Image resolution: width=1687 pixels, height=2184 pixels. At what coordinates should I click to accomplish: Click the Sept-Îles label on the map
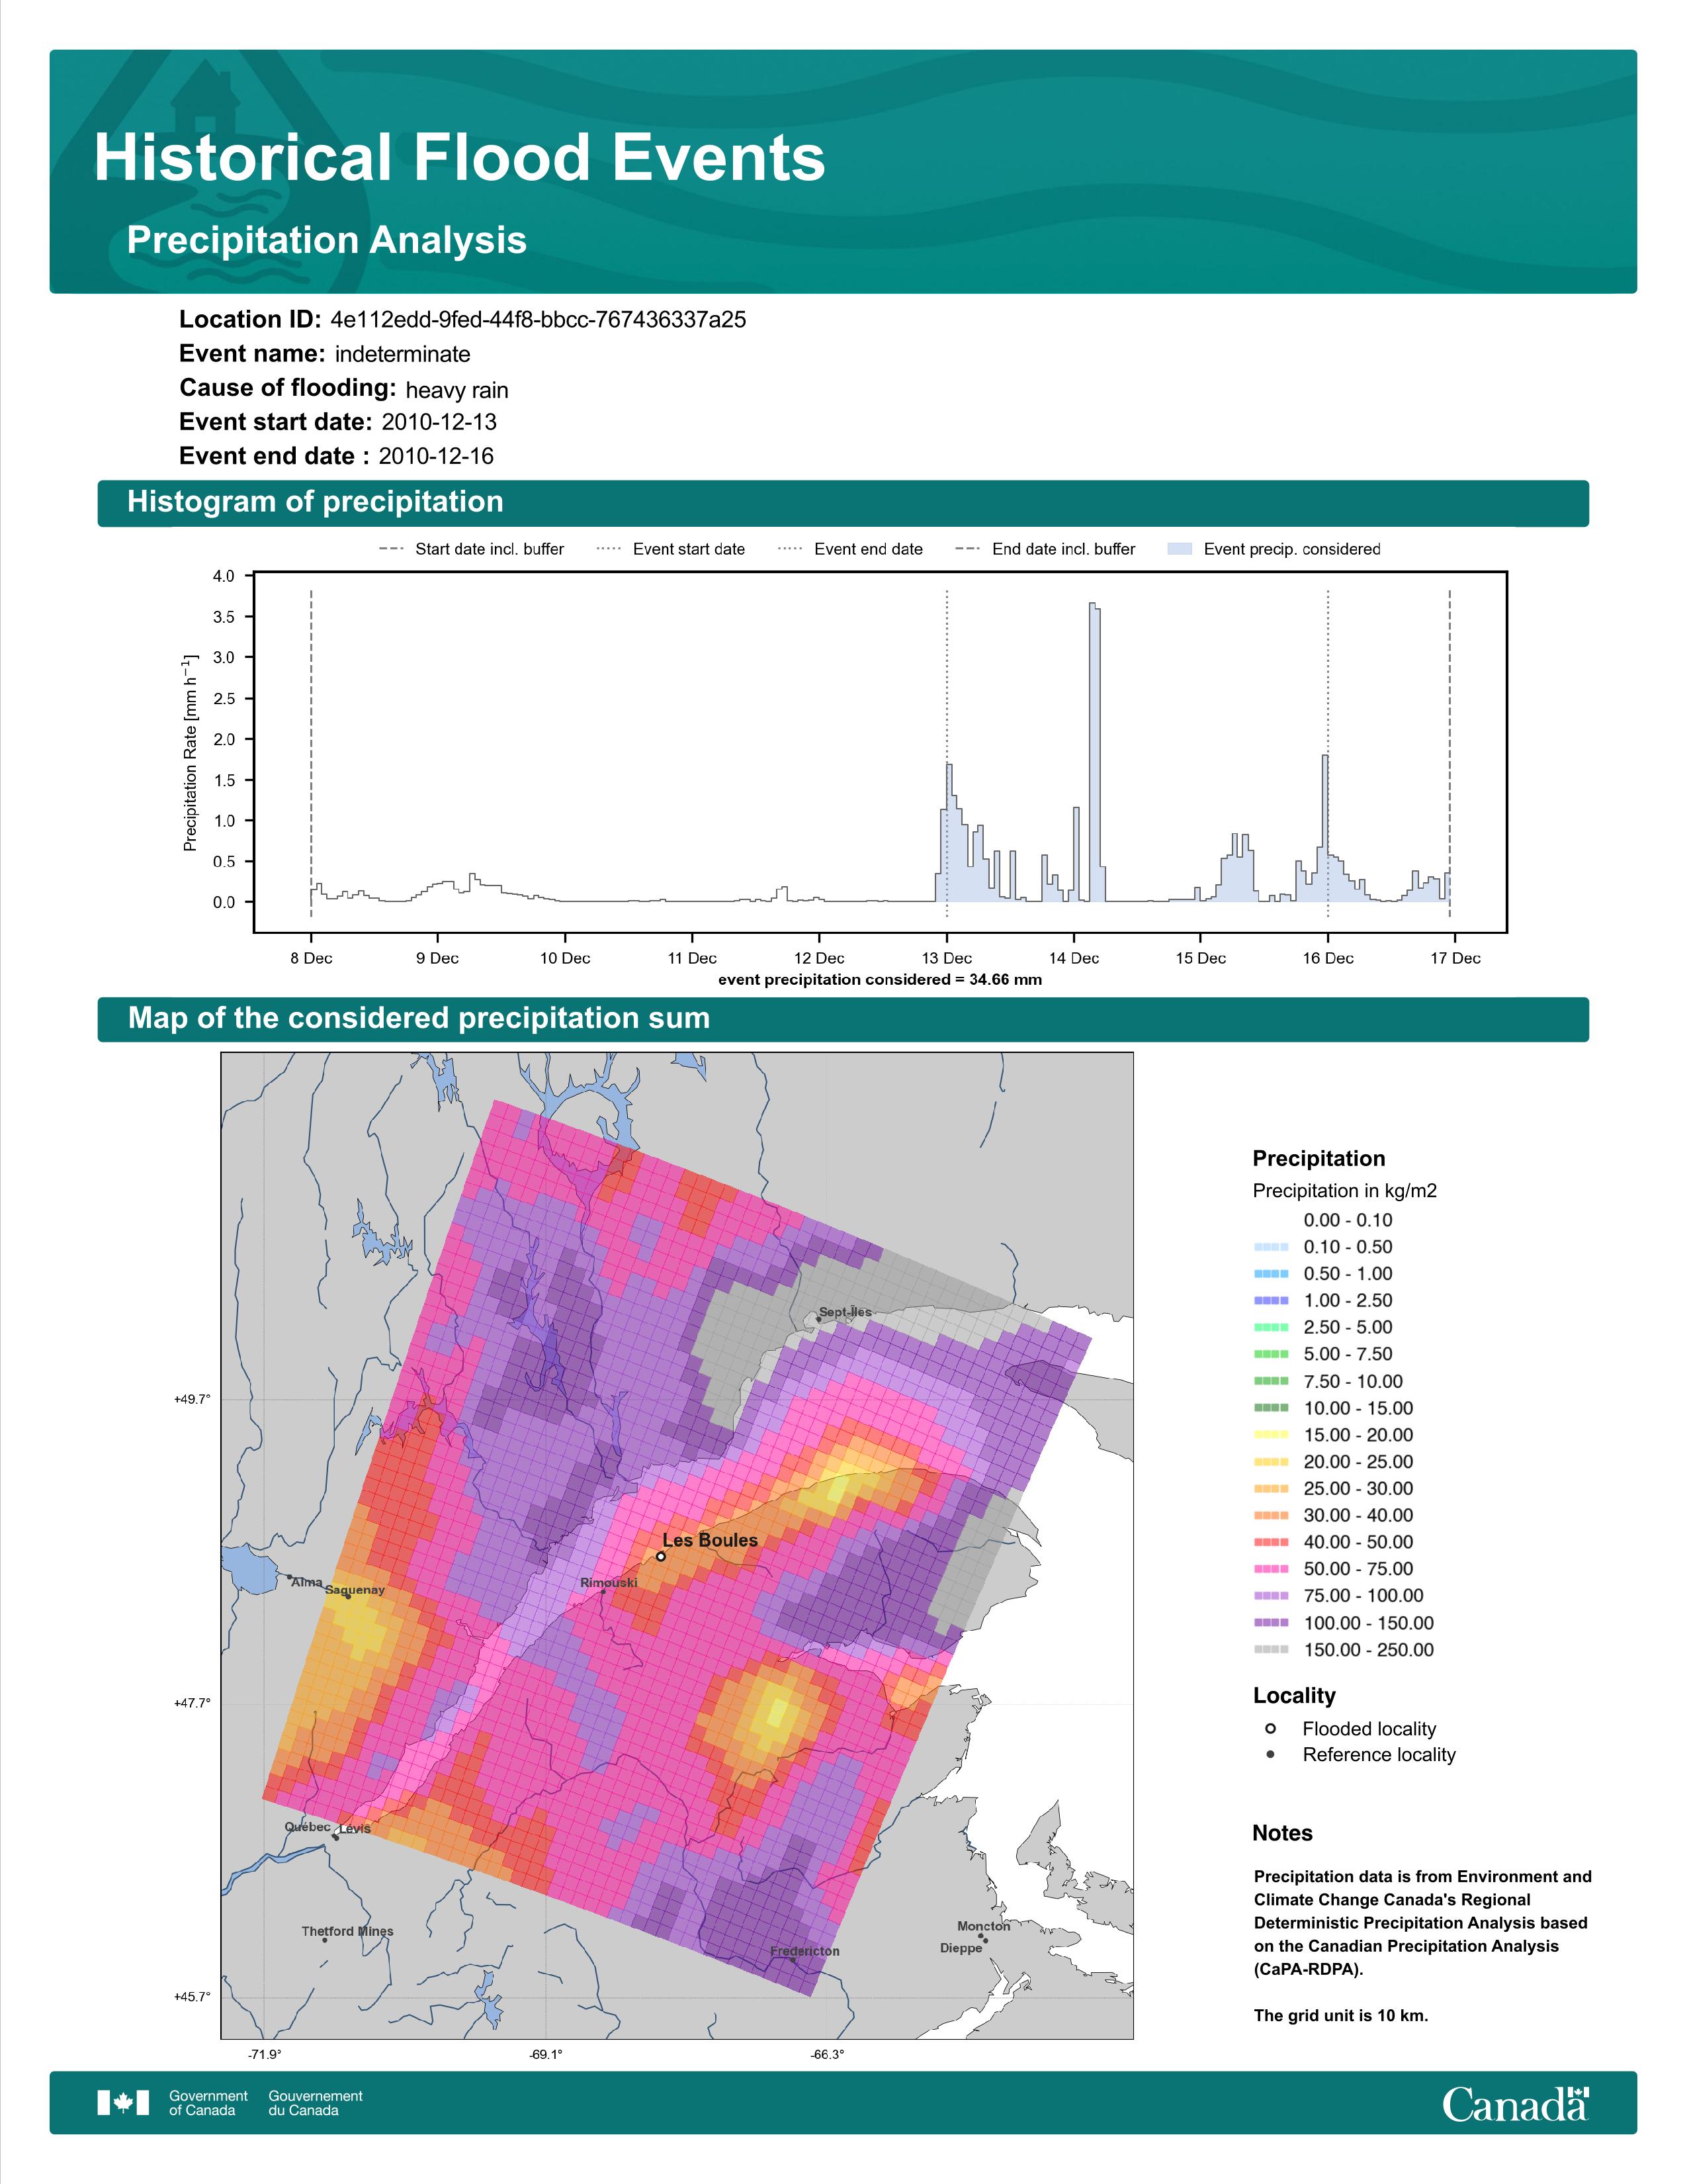845,1312
